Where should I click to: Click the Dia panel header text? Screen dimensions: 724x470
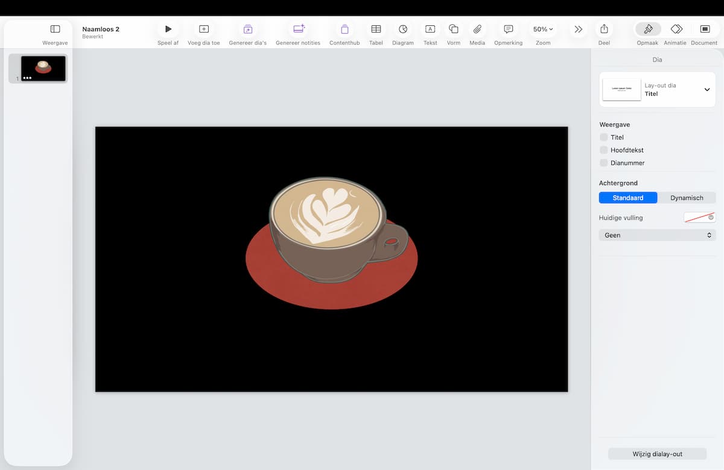pos(657,60)
